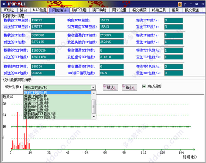206x163 pixels.
Task: Click the UDP端口错误包数 value 2609
Action: pos(111,73)
